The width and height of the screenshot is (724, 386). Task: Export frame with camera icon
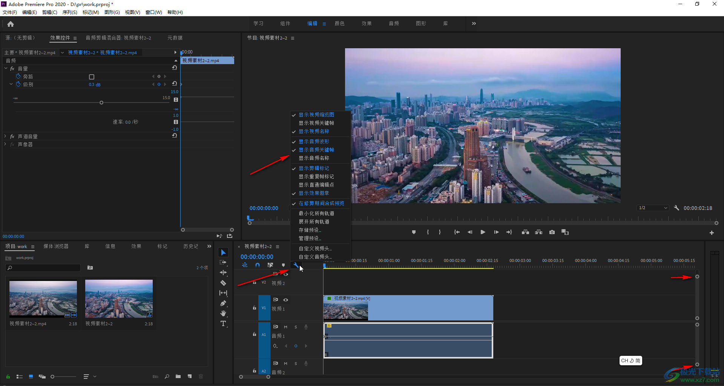coord(552,232)
